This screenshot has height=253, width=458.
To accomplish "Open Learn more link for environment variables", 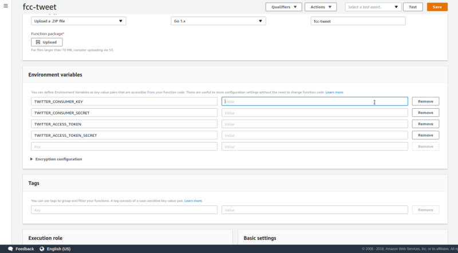I will point(334,92).
